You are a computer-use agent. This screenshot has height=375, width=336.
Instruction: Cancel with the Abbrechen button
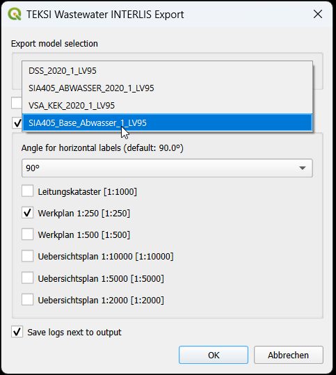289,355
